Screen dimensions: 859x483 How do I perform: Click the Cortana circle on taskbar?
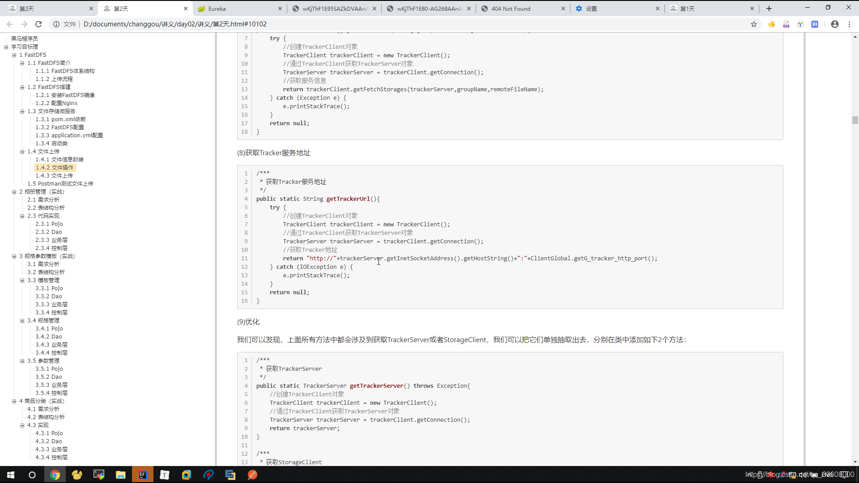pos(32,475)
